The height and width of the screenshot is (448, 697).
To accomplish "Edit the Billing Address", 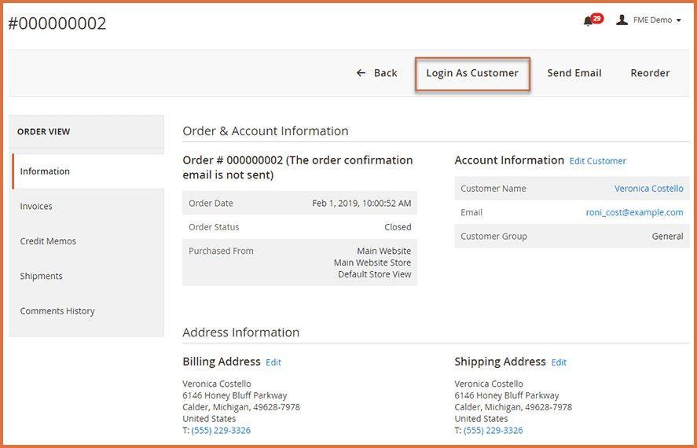I will [x=273, y=362].
